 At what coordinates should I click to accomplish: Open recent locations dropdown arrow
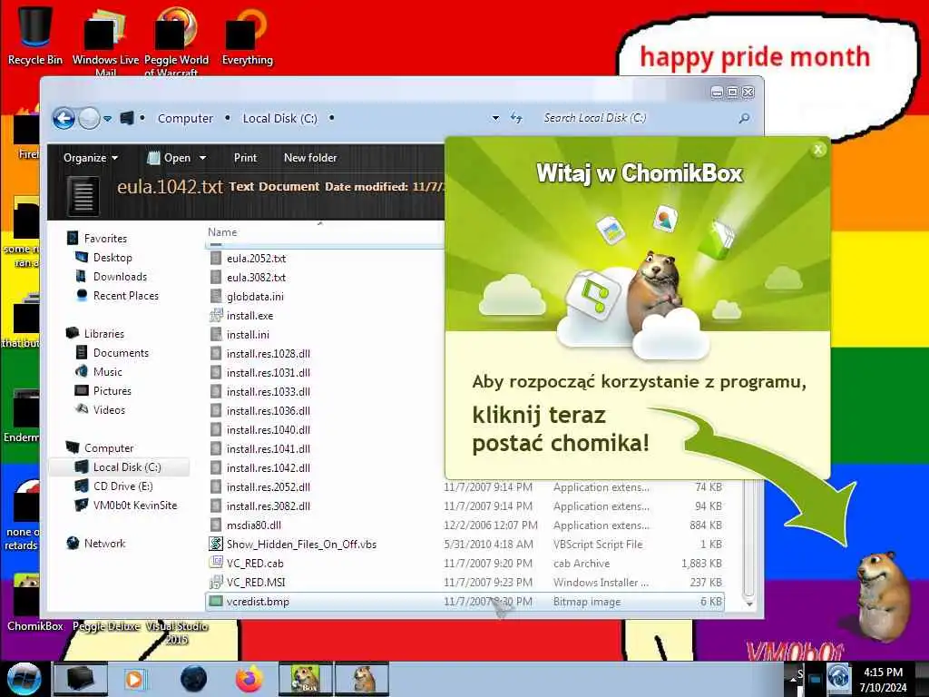pos(107,119)
